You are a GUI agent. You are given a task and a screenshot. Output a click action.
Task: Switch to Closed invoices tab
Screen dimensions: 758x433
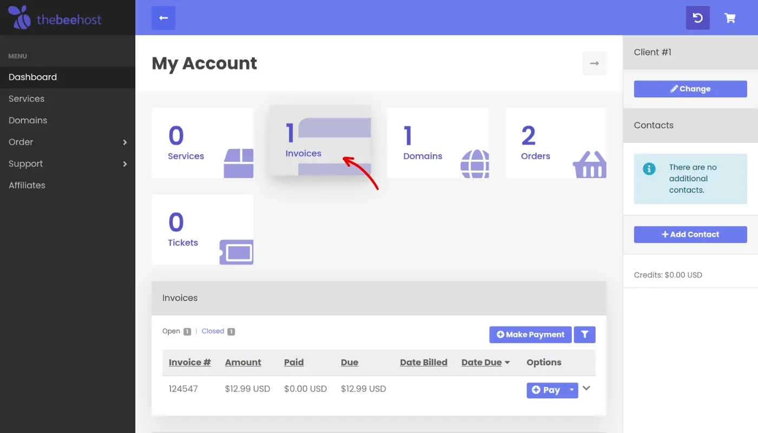[x=213, y=331]
